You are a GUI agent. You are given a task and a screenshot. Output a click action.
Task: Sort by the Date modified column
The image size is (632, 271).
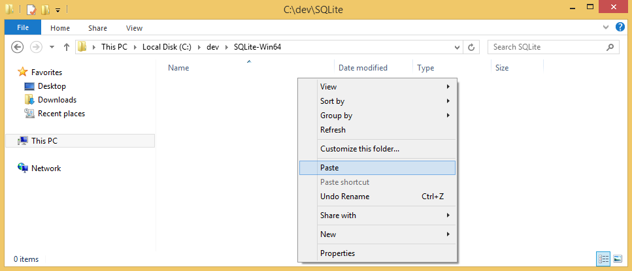363,68
